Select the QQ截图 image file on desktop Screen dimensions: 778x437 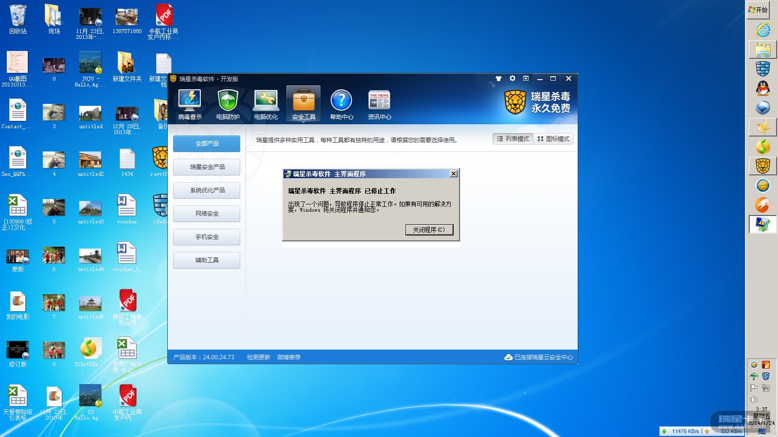(18, 69)
